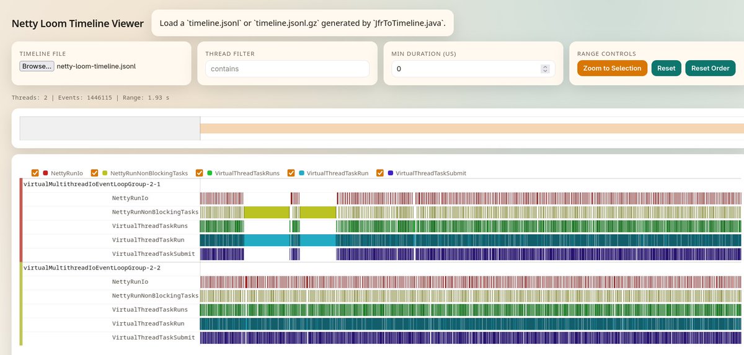The height and width of the screenshot is (355, 744).
Task: Click the Min Duration number field
Action: point(473,69)
